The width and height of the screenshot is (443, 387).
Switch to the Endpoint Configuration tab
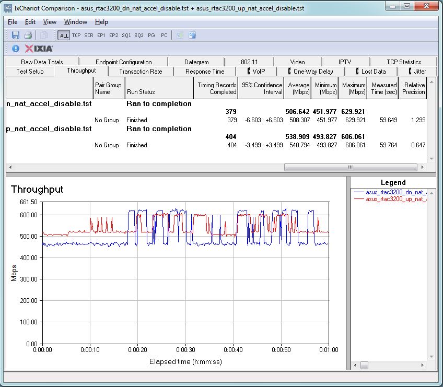(x=123, y=62)
